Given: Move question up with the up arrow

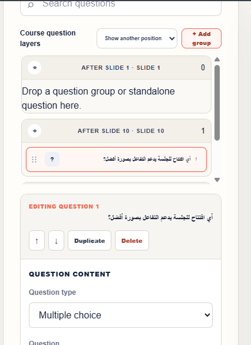Looking at the screenshot, I should (x=37, y=240).
